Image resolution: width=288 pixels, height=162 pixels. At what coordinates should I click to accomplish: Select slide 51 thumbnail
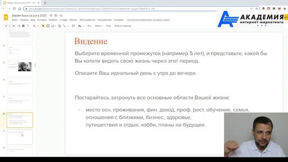(x=20, y=103)
